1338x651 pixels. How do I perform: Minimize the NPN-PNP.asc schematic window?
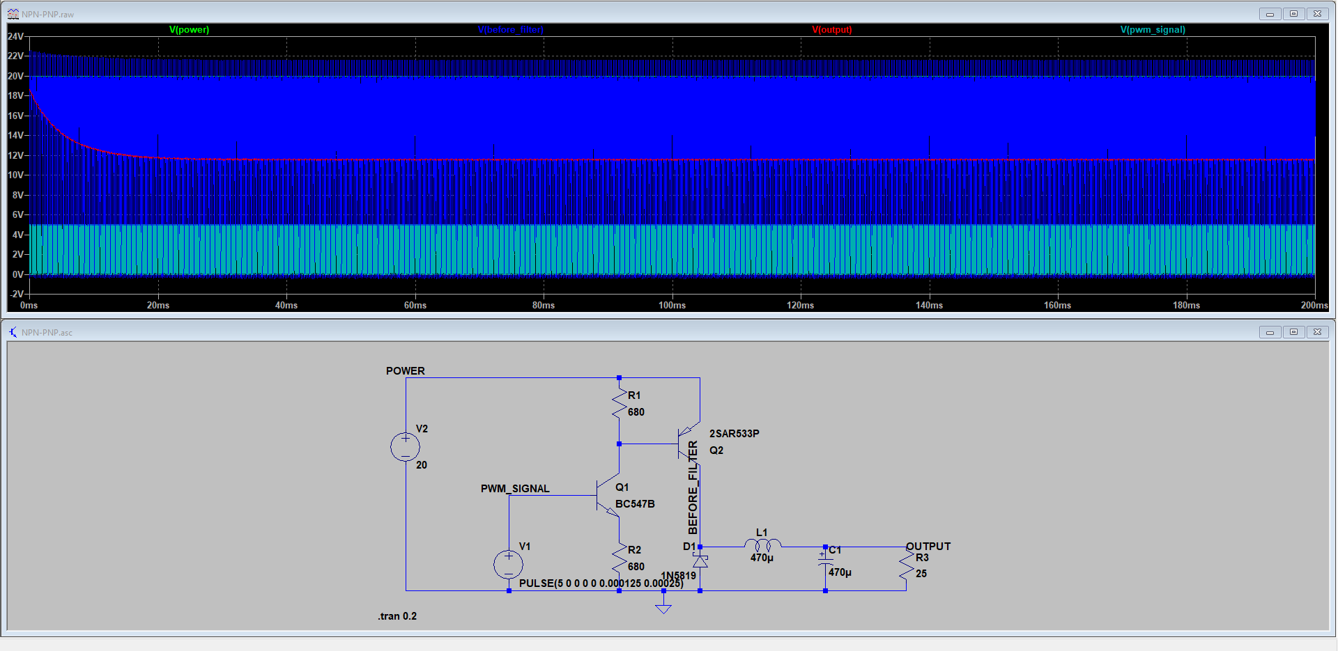point(1270,332)
